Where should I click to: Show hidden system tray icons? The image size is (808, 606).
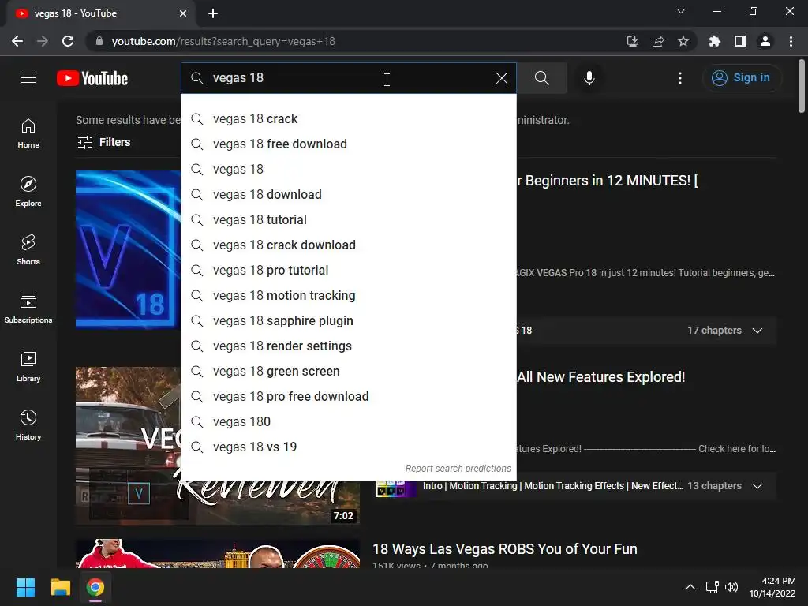(x=690, y=587)
